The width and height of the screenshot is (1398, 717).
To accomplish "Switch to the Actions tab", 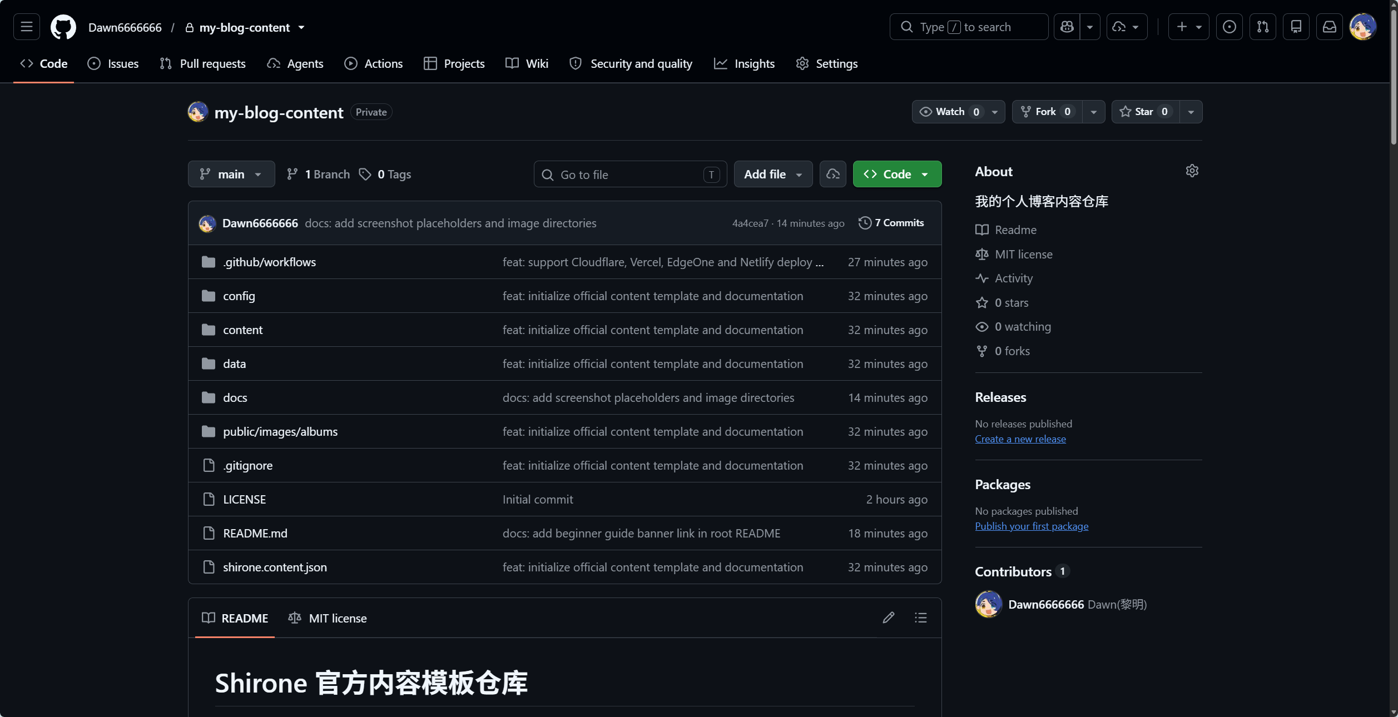I will (373, 63).
